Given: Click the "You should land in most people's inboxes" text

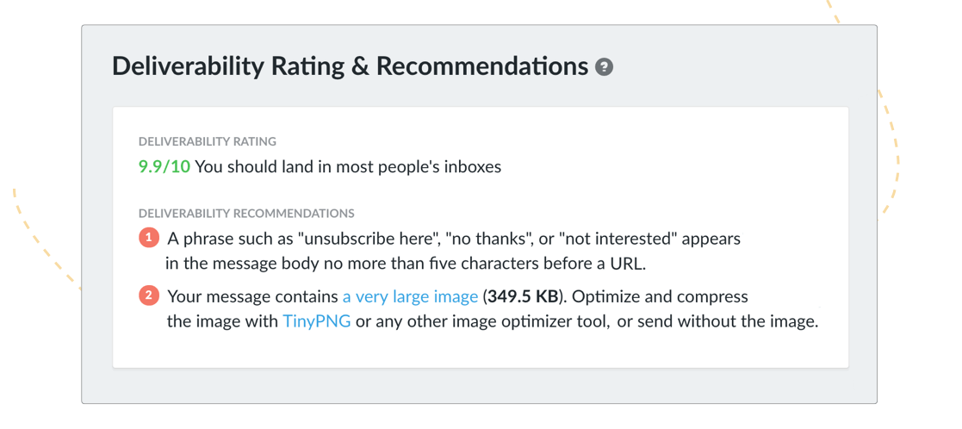Looking at the screenshot, I should tap(348, 166).
